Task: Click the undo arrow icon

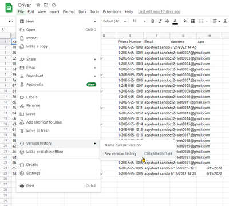Action: tap(11, 21)
